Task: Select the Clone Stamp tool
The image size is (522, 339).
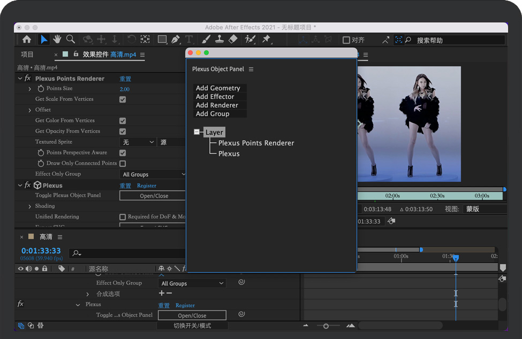Action: click(x=220, y=40)
